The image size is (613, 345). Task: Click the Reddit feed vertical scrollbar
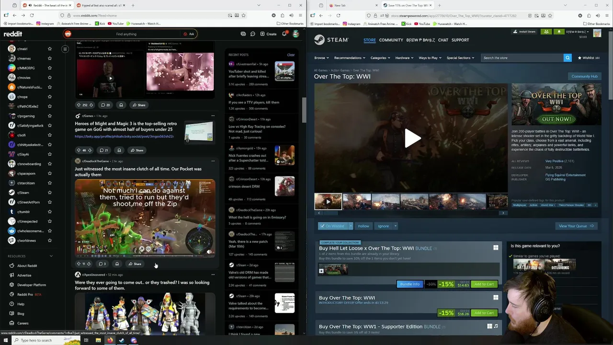303,110
